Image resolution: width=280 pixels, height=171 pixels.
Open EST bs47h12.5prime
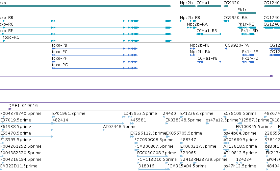coord(240,166)
